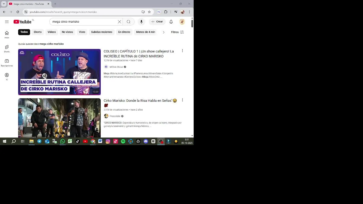Click the #Mega hashtag in description
This screenshot has width=363, height=204.
pos(145,77)
